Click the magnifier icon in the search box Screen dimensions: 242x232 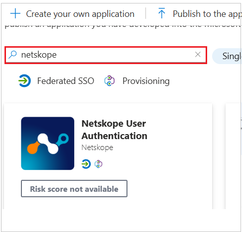pos(12,55)
